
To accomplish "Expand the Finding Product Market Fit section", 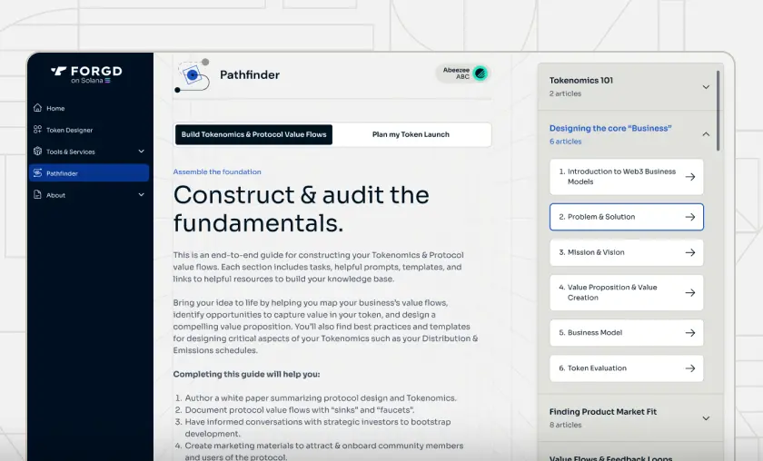I will coord(706,418).
